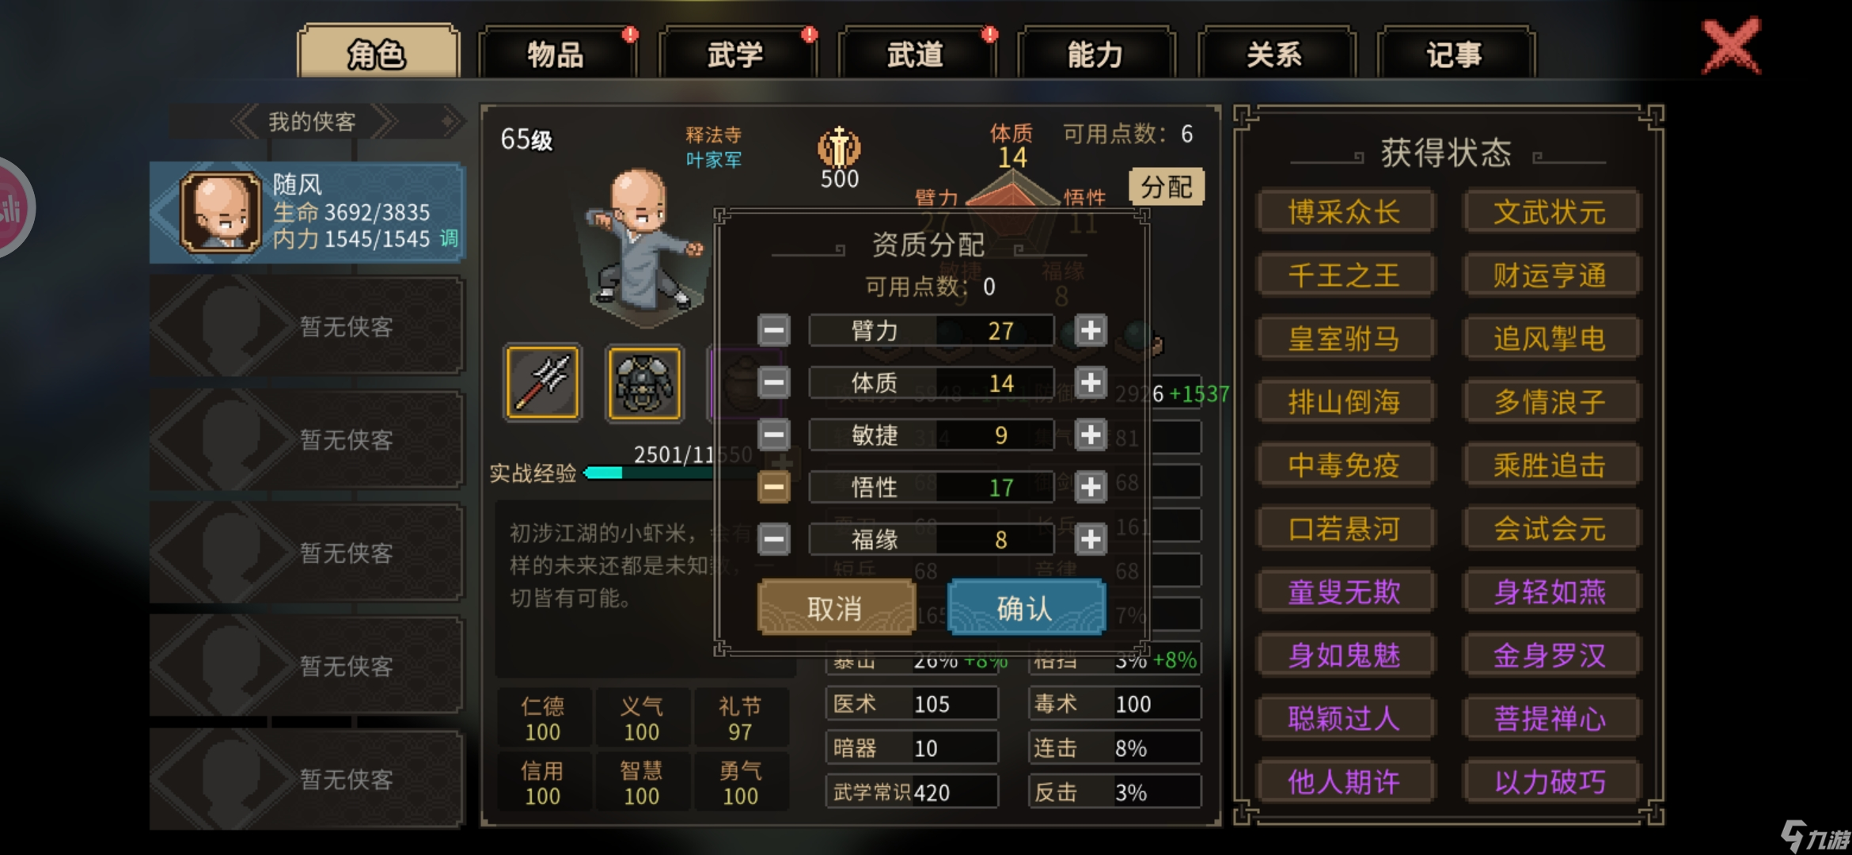Click the left arrow beside 我的侠客
The width and height of the screenshot is (1852, 855).
[x=244, y=121]
